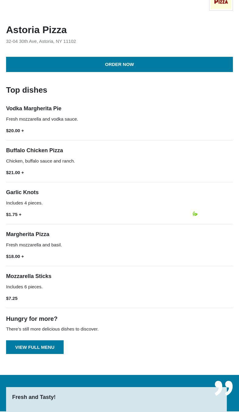Click the $7.25 Mozzarella Sticks price
The width and height of the screenshot is (239, 412).
(12, 298)
